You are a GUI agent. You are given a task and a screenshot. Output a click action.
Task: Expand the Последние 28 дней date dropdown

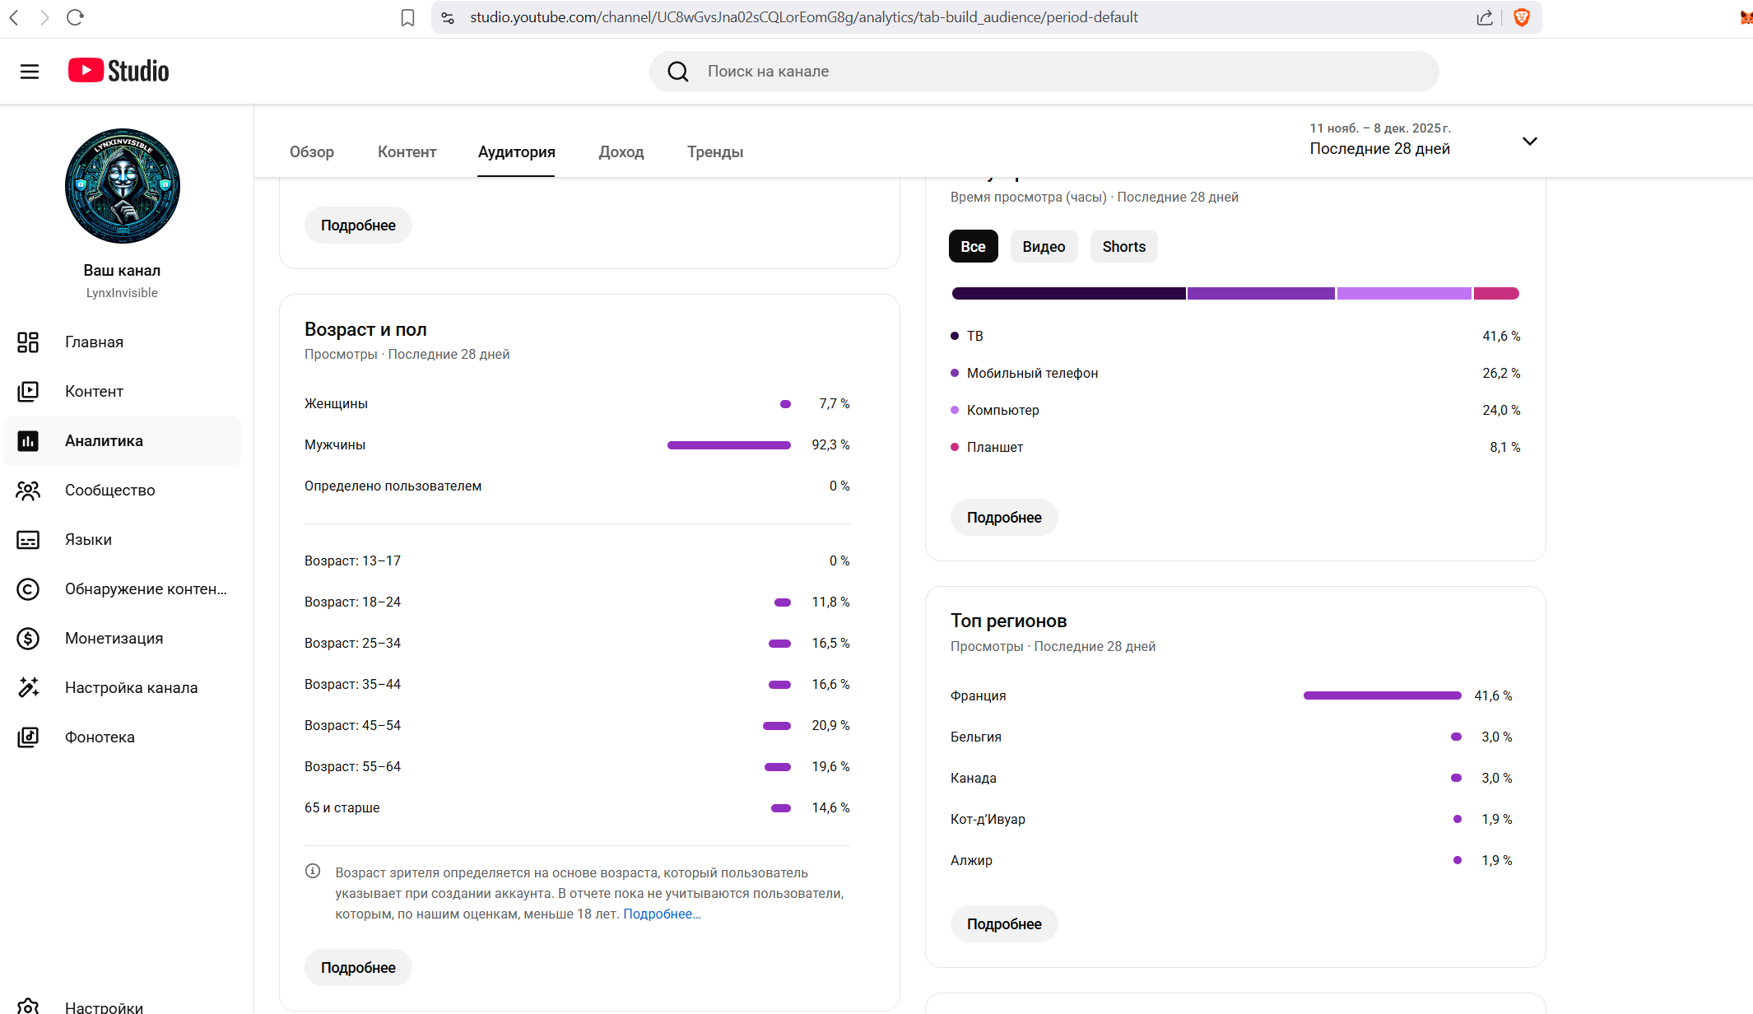pos(1529,142)
